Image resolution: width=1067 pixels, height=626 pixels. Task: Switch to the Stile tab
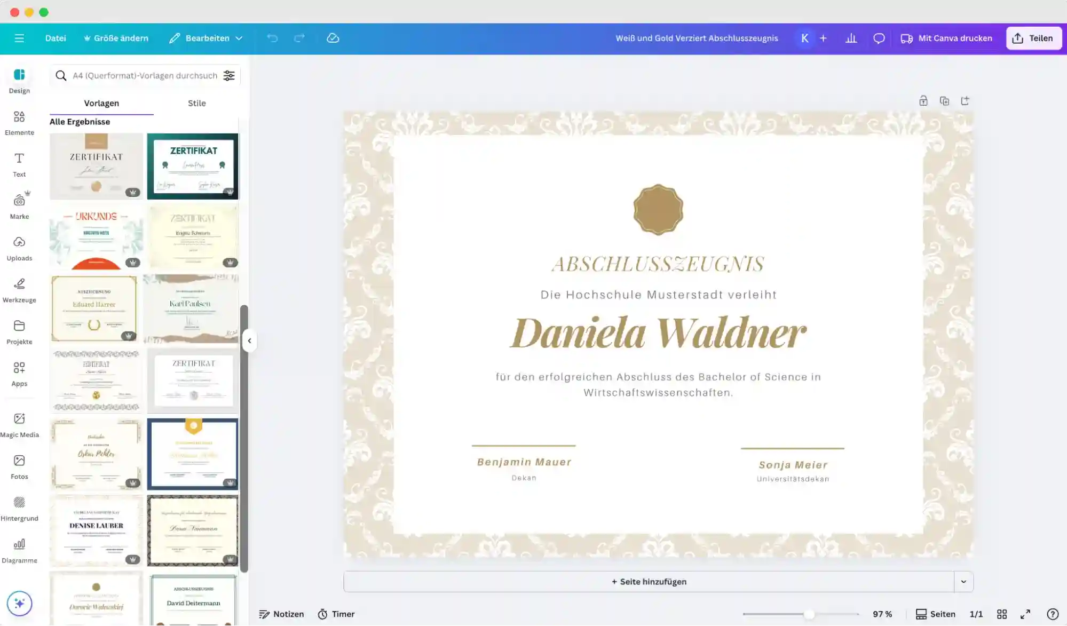click(196, 103)
